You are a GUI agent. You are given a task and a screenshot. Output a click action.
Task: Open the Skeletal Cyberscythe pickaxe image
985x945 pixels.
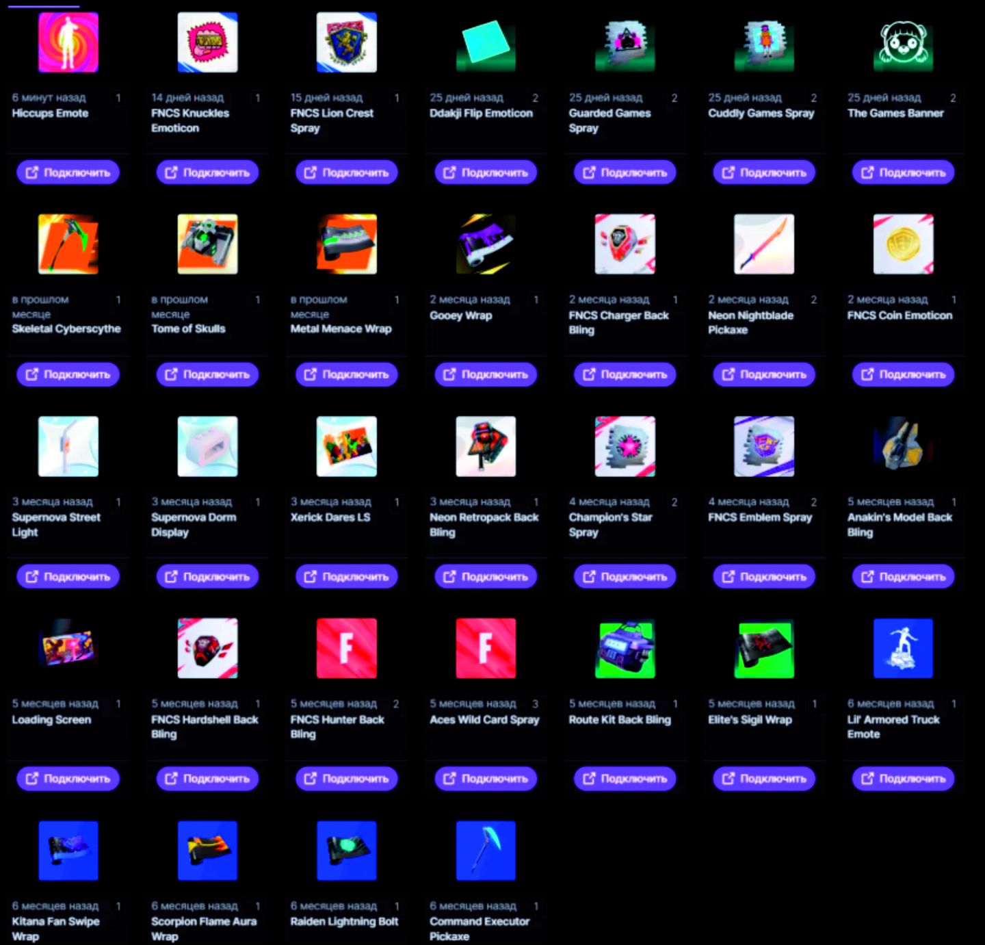[68, 244]
